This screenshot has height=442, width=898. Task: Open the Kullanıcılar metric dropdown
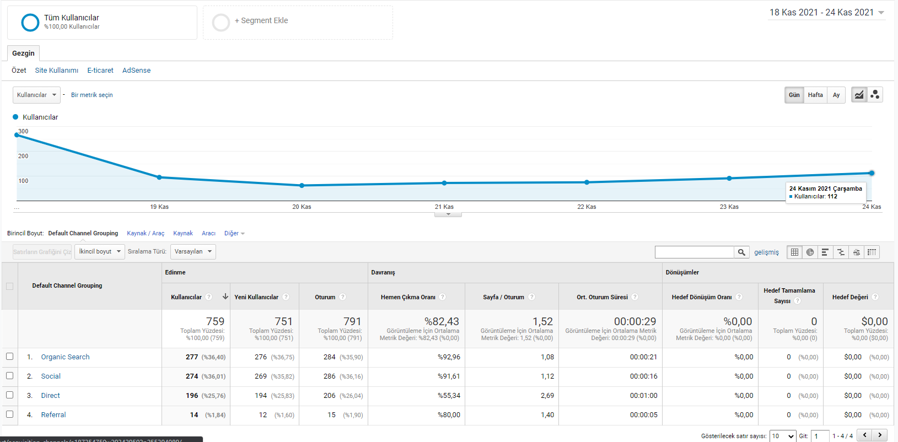click(x=36, y=95)
